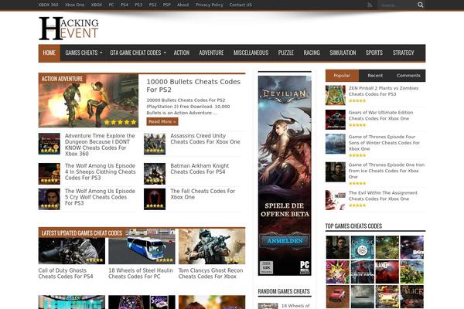This screenshot has height=309, width=464.
Task: Click the ZEN Pinball 2 thumbnail
Action: click(336, 95)
